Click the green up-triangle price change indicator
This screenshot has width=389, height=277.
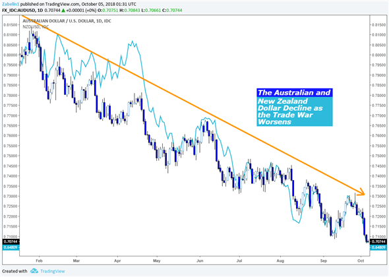click(x=63, y=11)
